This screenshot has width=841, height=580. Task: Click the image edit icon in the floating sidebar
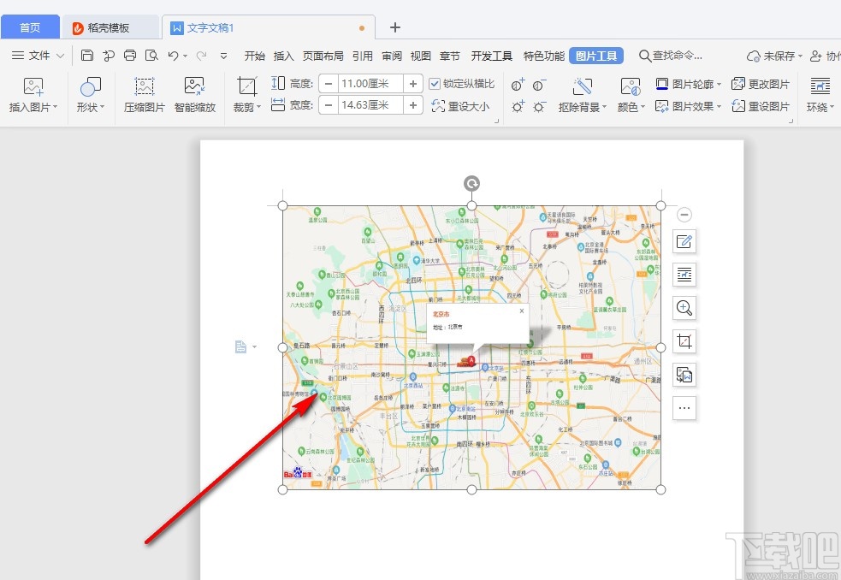(684, 241)
